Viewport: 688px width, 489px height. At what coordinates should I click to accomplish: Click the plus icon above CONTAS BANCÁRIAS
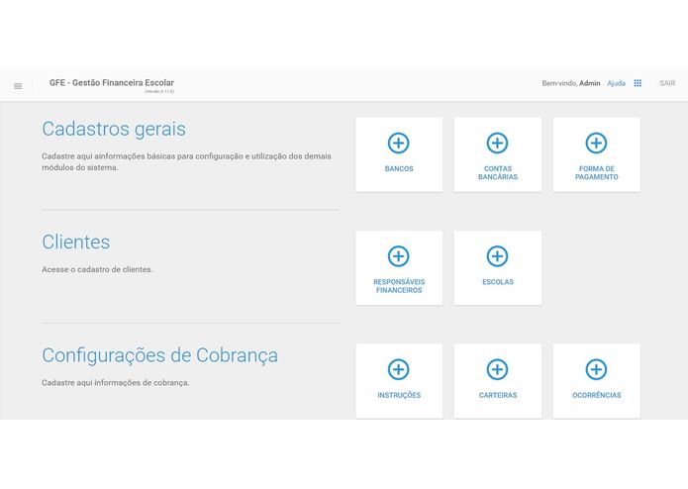[497, 143]
